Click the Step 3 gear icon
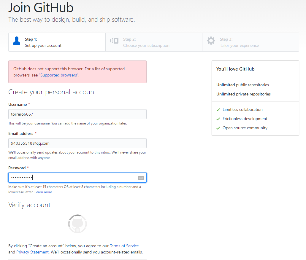Image resolution: width=306 pixels, height=260 pixels. pos(211,41)
